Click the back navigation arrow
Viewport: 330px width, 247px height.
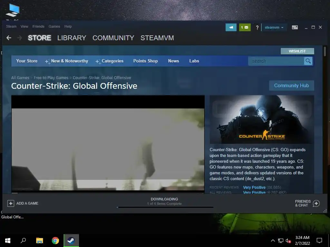(9, 38)
